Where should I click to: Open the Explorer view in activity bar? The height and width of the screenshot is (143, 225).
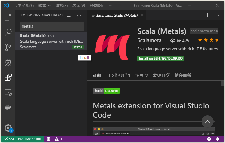click(x=8, y=17)
